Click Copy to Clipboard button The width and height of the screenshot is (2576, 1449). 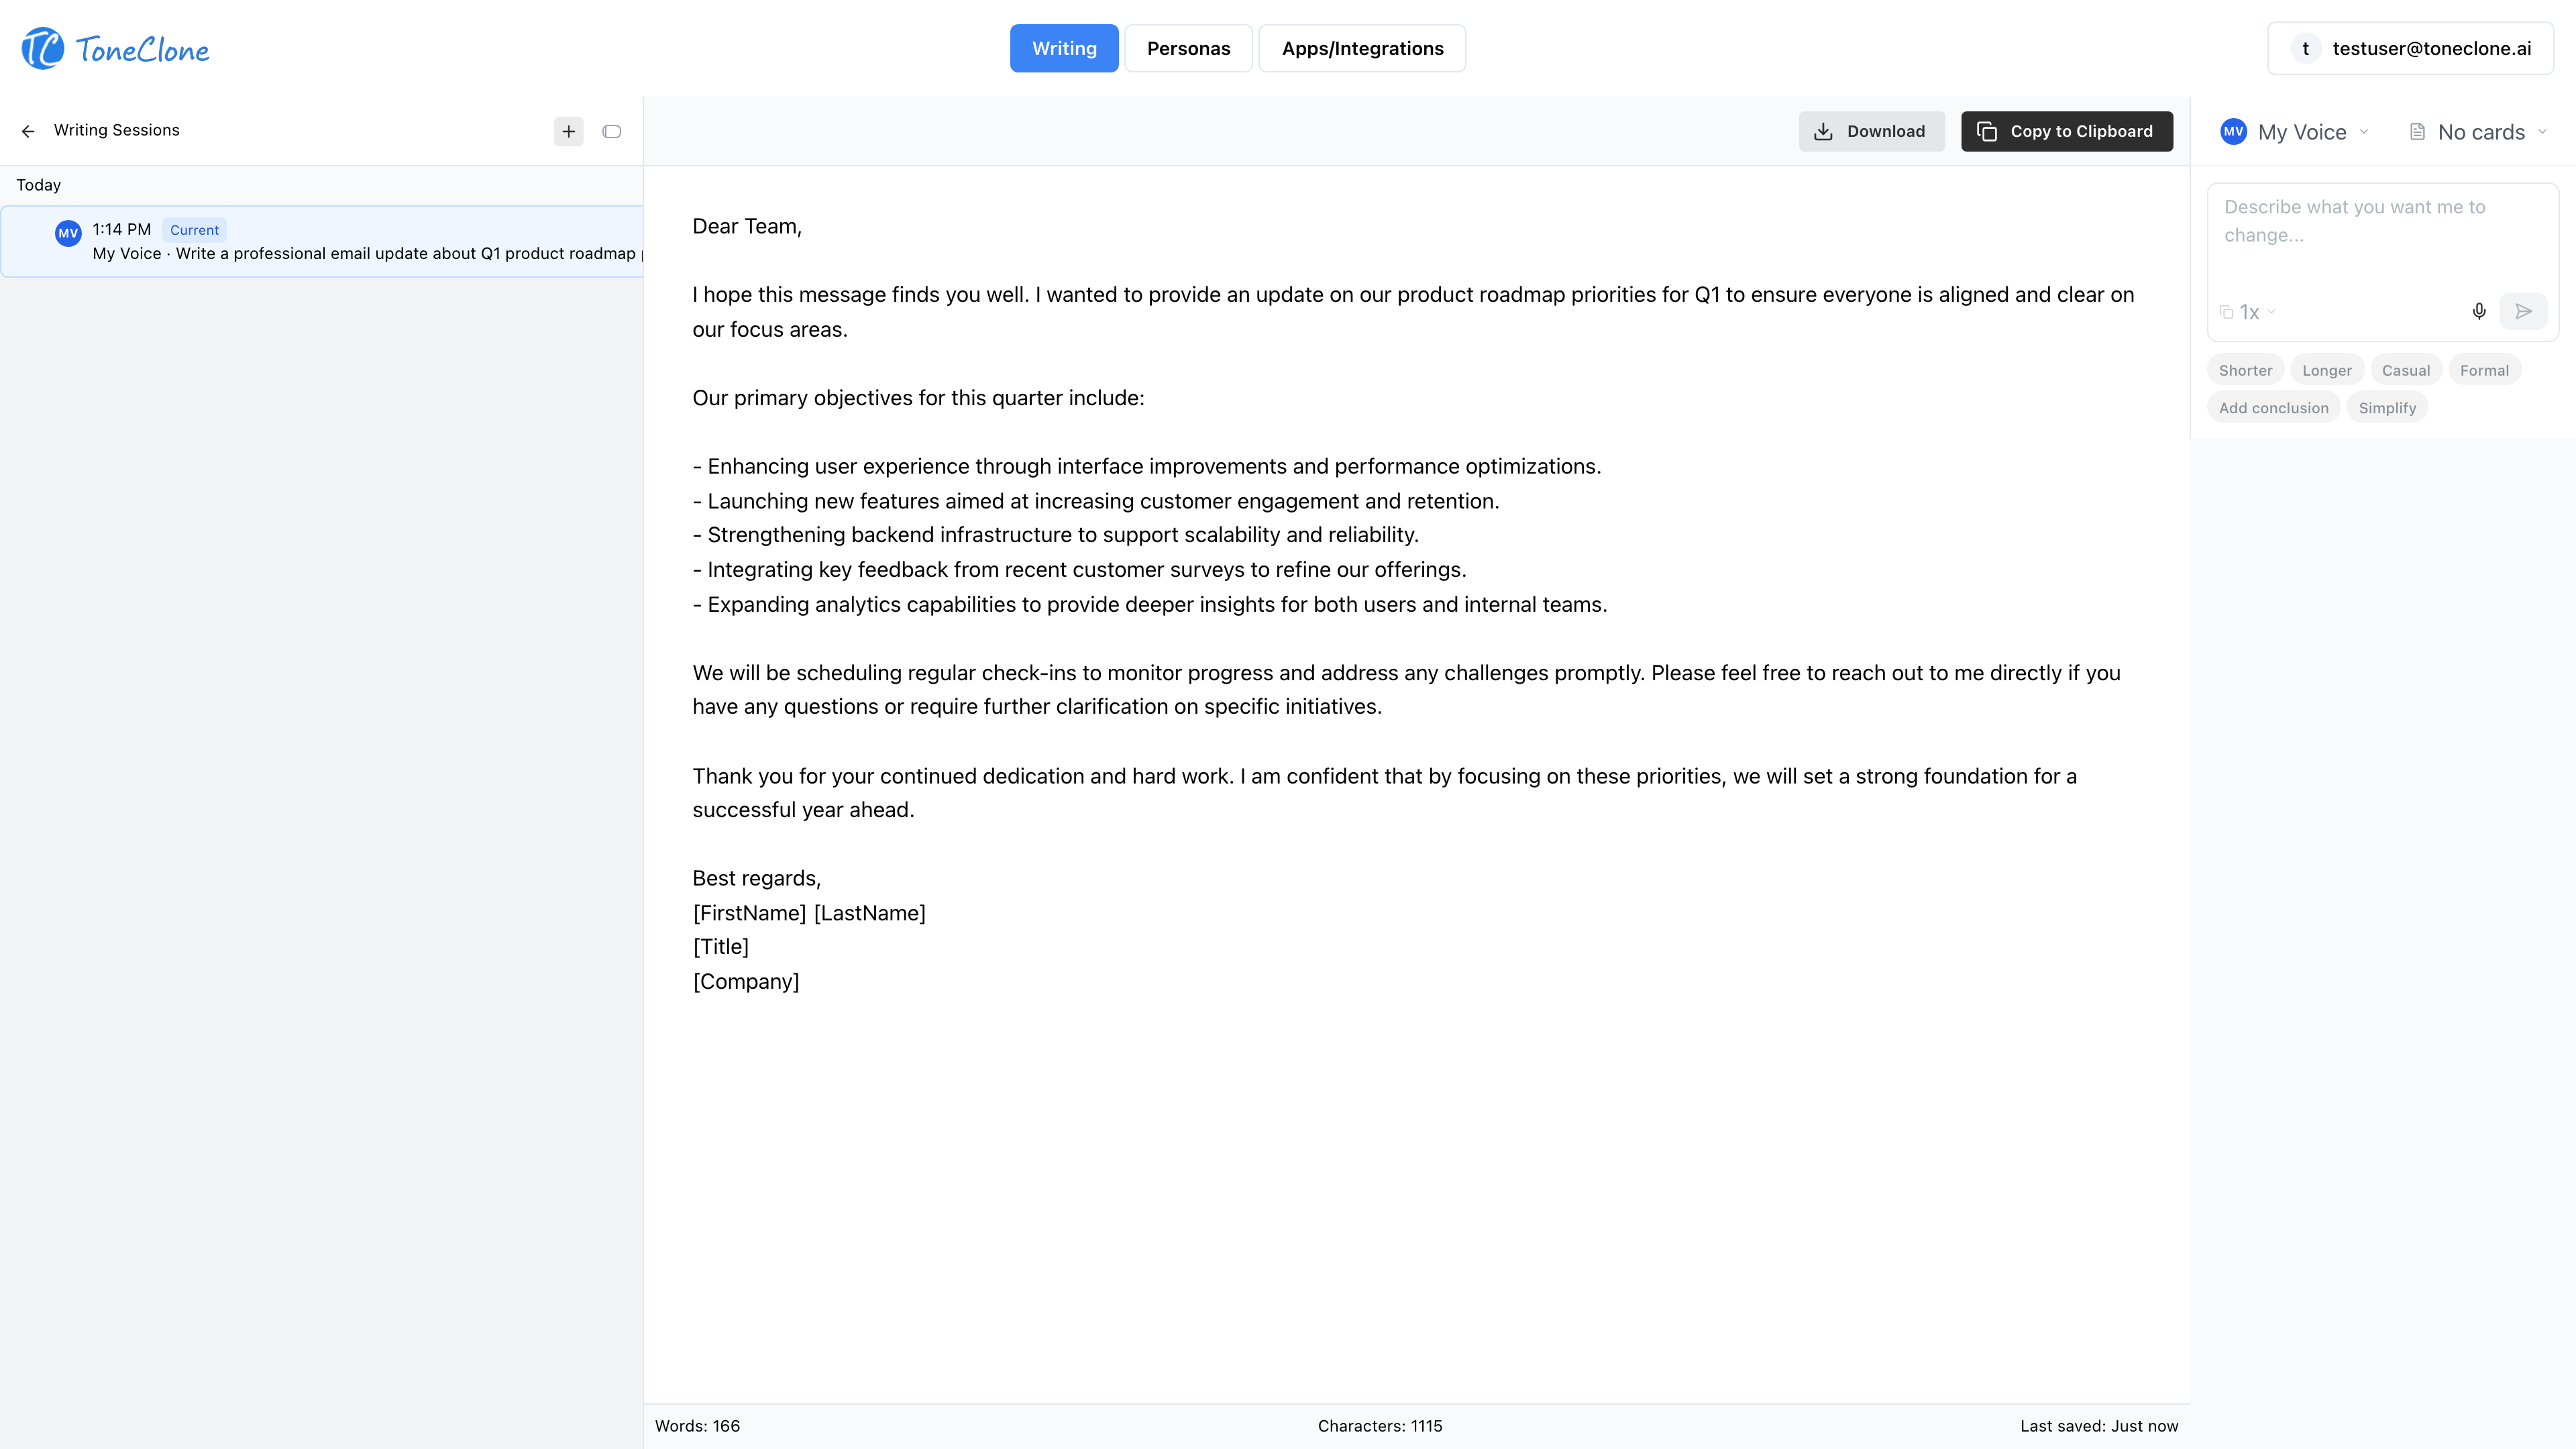(2066, 131)
